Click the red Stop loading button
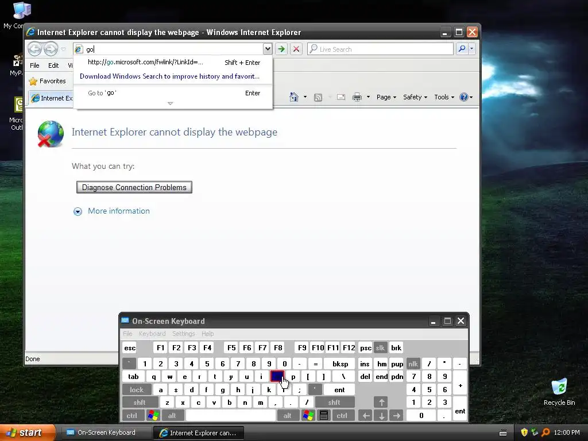Screen dimensions: 588x441 click(x=296, y=49)
